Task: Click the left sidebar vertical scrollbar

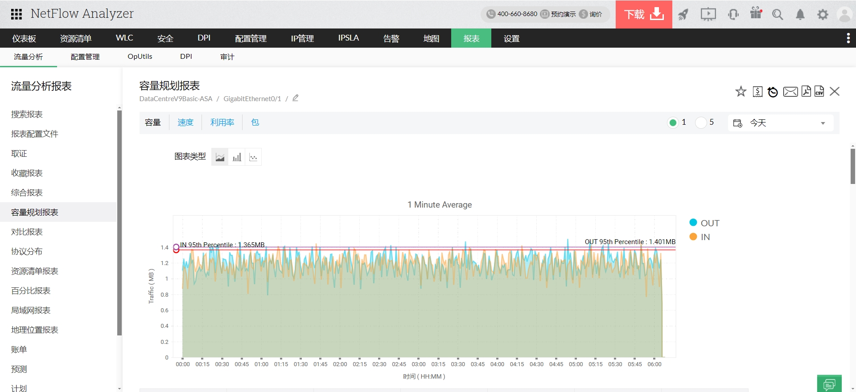Action: 119,223
